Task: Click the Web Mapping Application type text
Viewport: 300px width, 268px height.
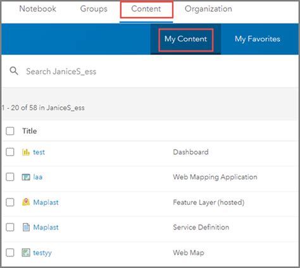Action: [215, 177]
